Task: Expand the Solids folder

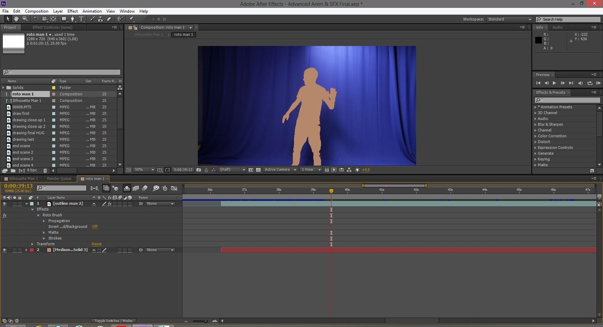Action: 3,88
